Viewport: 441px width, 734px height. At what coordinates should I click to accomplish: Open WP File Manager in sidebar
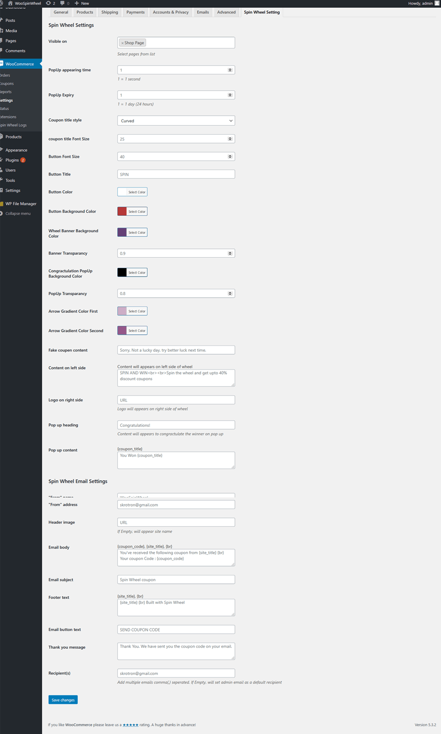click(21, 204)
